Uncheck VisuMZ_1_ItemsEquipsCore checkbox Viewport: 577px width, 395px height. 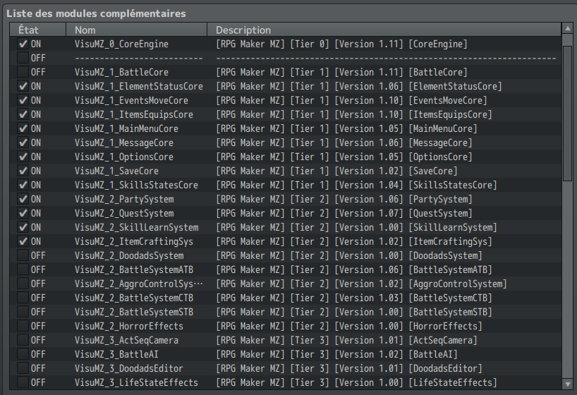pos(23,114)
